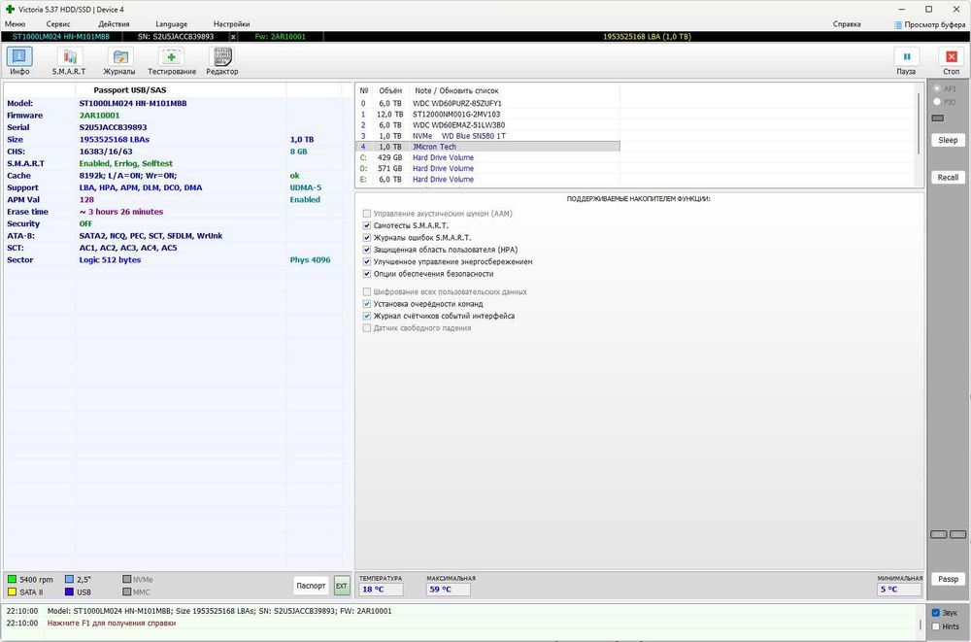Click the Phys 4096 sector value
Screen dimensions: 971x642
coord(311,260)
